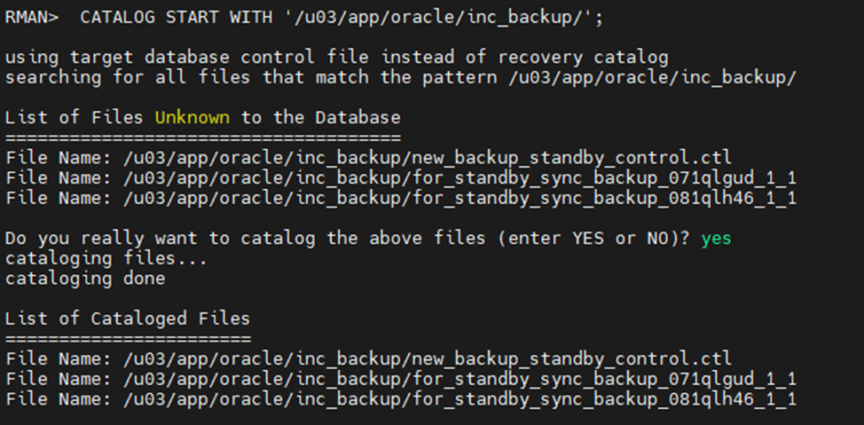The height and width of the screenshot is (425, 864).
Task: Click the yellow highlighted word Unknown
Action: point(192,117)
